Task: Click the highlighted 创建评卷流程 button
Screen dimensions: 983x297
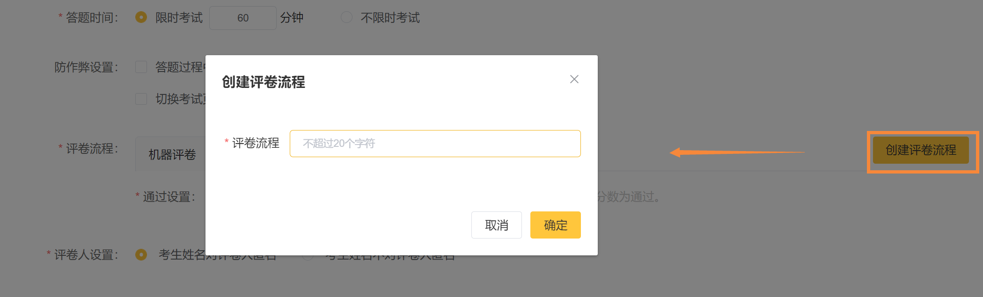Action: (x=920, y=150)
